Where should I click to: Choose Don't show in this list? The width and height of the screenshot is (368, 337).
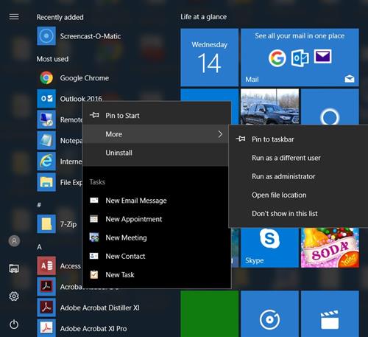[x=298, y=213]
